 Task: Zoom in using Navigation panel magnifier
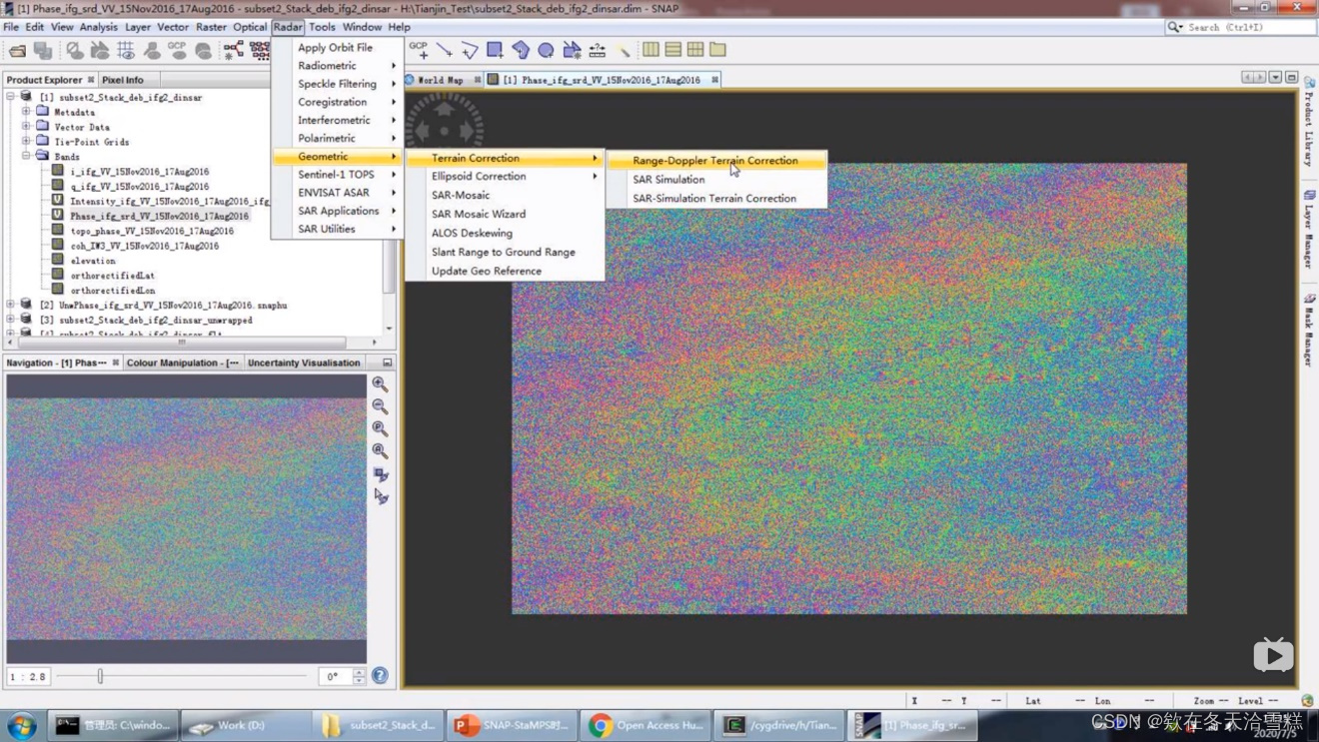point(380,384)
